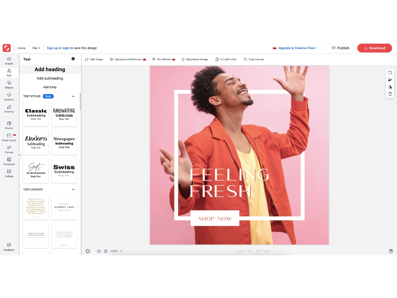Select the Text tool in sidebar
Viewport: 397px width, 298px height.
(9, 73)
